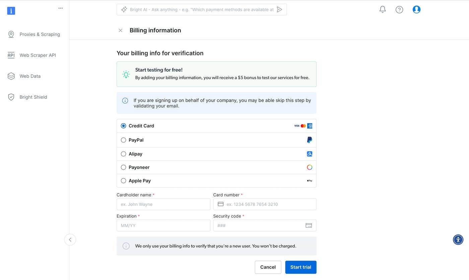
Task: Click the info icon in company signup notice
Action: pos(125,101)
